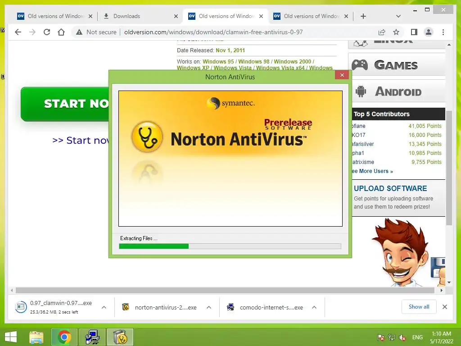Reload the current page

click(x=47, y=32)
